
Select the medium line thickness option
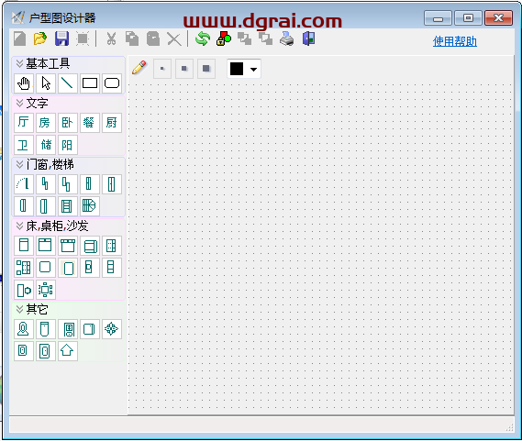click(184, 69)
